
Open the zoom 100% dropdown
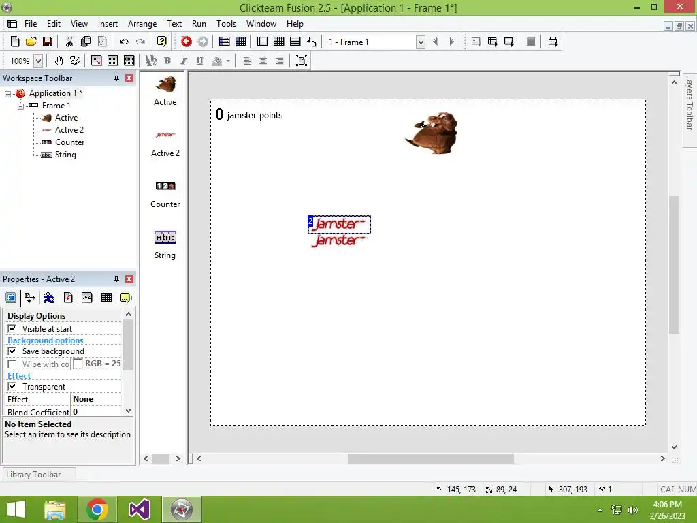pos(39,61)
